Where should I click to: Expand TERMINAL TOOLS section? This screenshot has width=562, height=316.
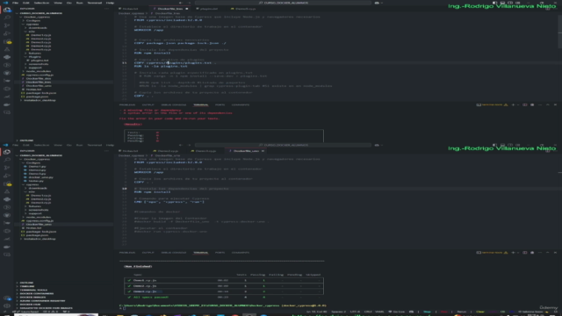(33, 290)
